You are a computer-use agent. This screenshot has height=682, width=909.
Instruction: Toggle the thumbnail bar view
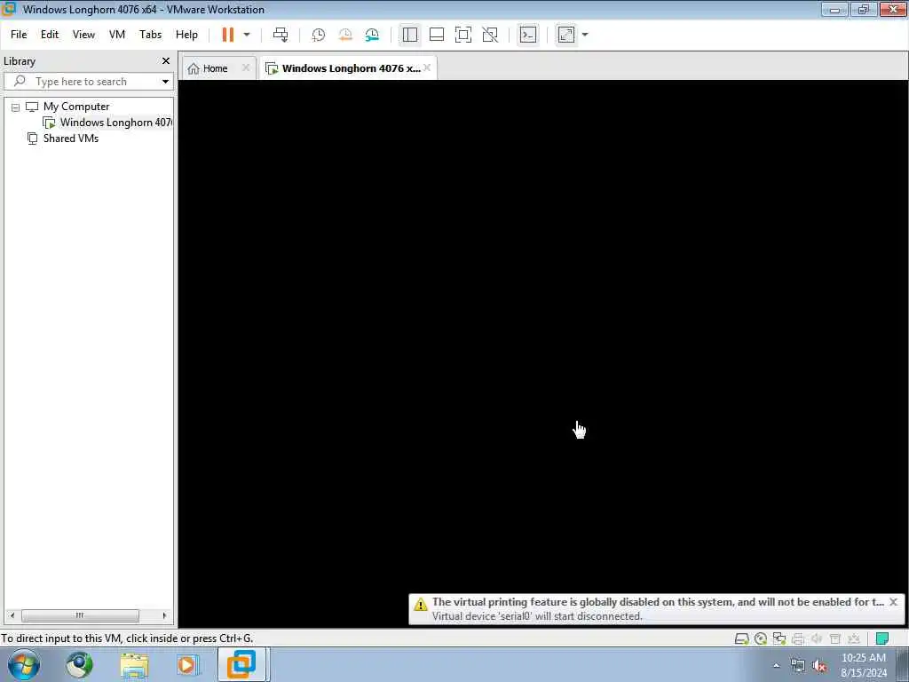[437, 35]
